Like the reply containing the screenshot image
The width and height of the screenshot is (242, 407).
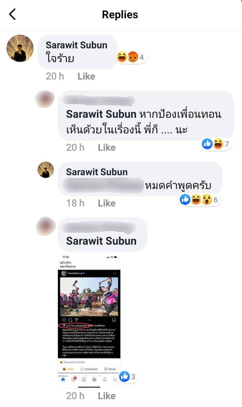107,396
